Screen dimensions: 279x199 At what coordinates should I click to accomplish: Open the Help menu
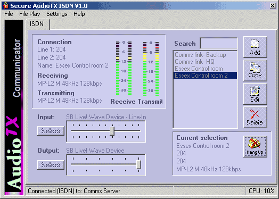click(x=79, y=14)
